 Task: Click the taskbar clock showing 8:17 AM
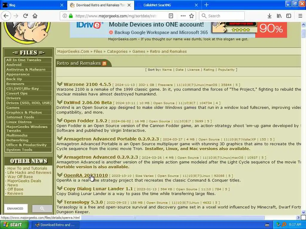pyautogui.click(x=295, y=225)
